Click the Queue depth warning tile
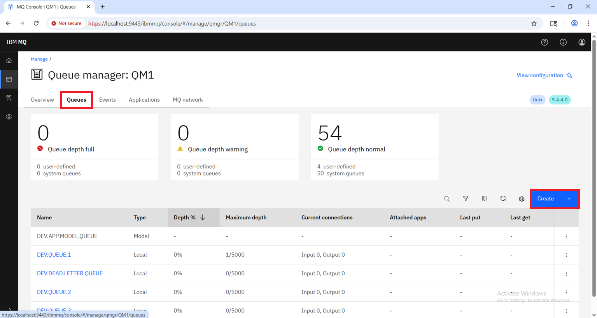 pyautogui.click(x=235, y=147)
